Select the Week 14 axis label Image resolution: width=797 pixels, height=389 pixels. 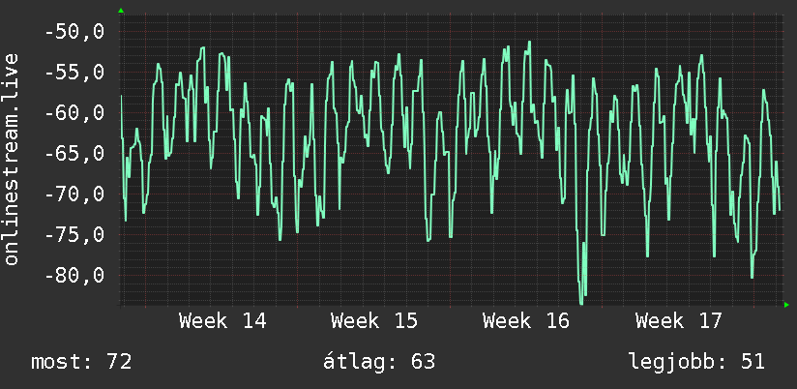click(222, 321)
